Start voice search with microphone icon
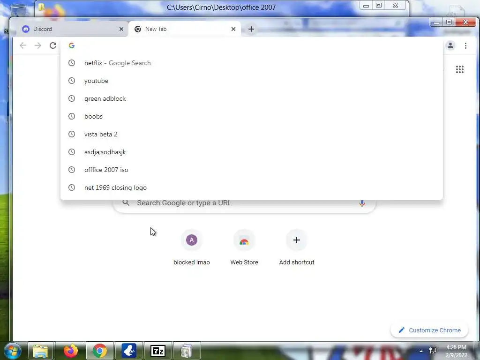Screen dimensions: 480x360 [x=362, y=203]
